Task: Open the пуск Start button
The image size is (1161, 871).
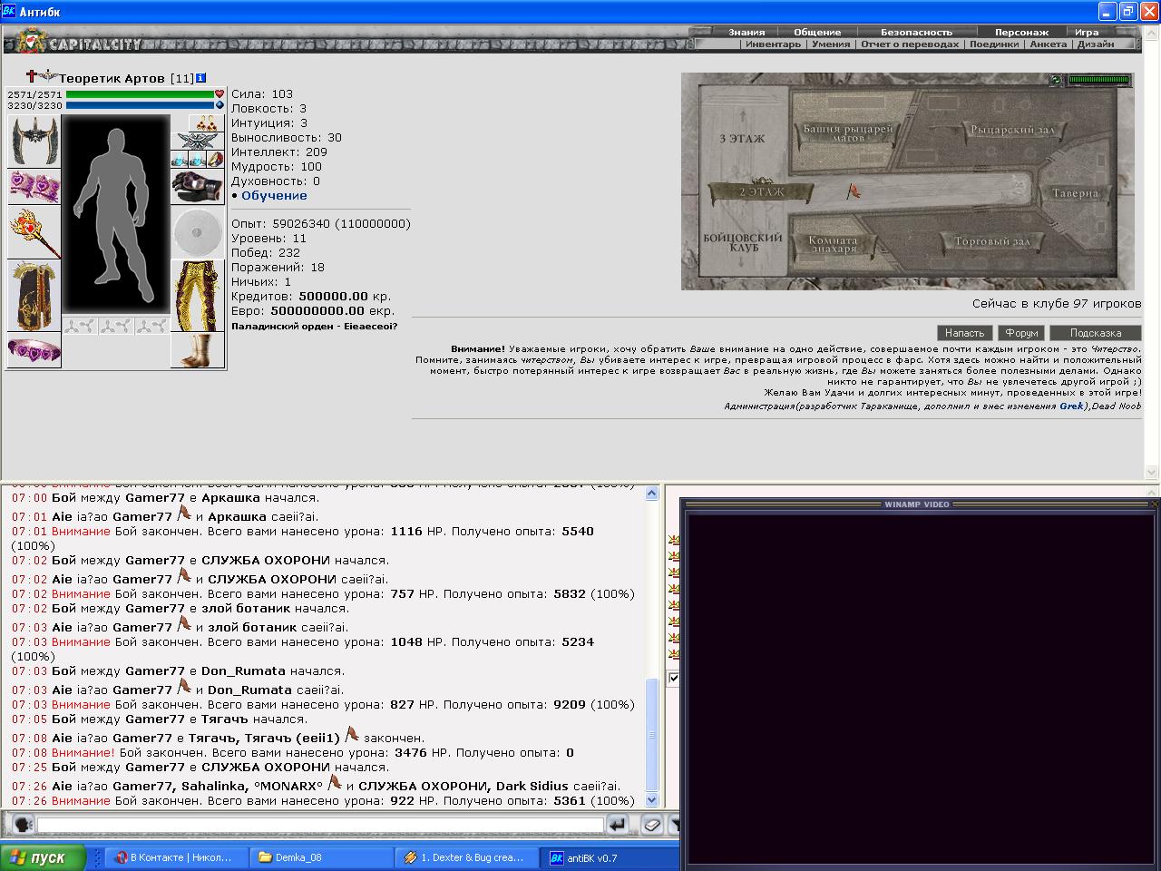Action: coord(43,857)
